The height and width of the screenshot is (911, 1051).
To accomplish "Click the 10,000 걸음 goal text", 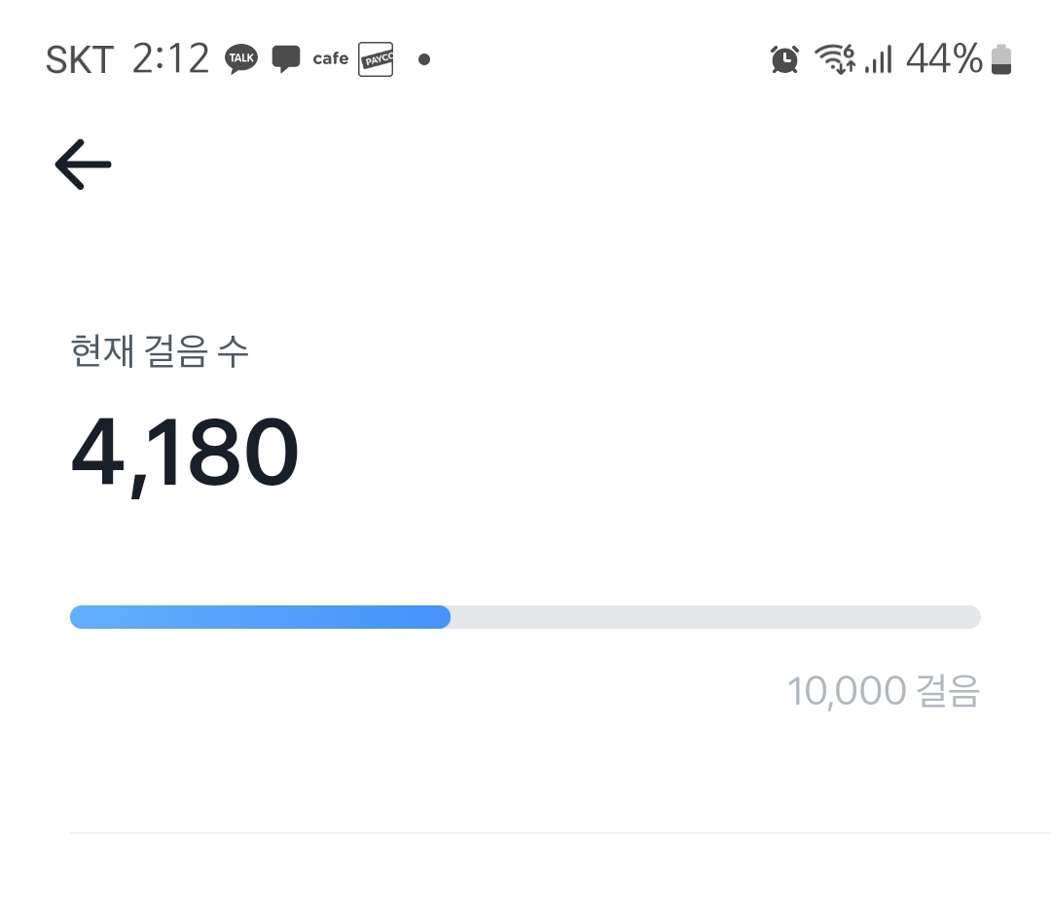I will [x=884, y=691].
